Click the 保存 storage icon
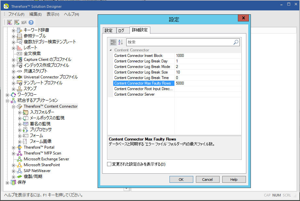300x201 pixels. click(13, 182)
